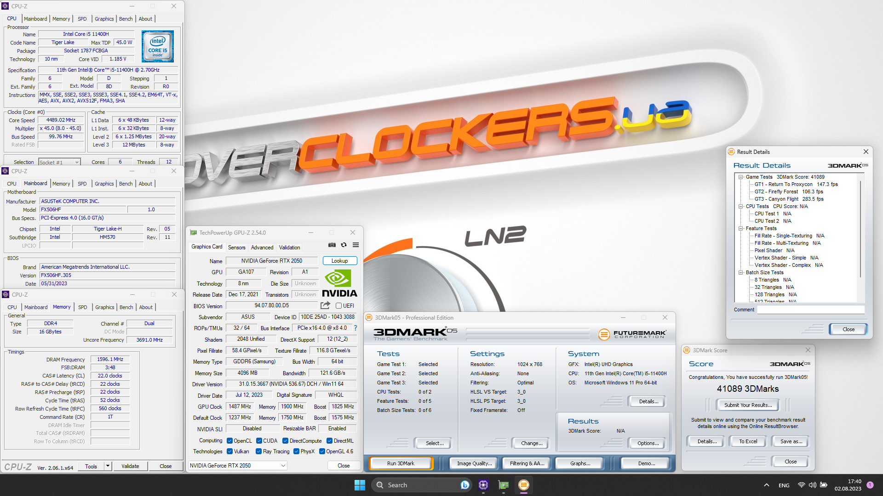Show hidden system tray icons
Viewport: 883px width, 496px height.
pos(766,485)
